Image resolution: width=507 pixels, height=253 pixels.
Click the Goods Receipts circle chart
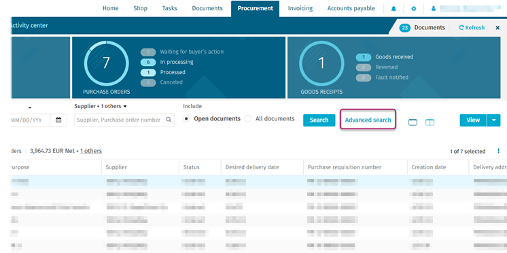tap(321, 63)
